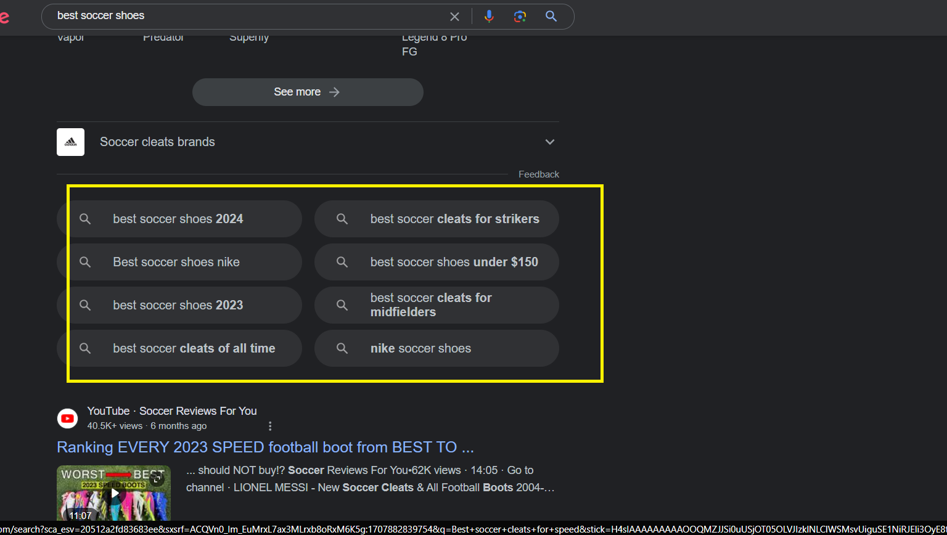Start voice search with the microphone icon
Viewport: 947px width, 535px height.
(x=489, y=17)
